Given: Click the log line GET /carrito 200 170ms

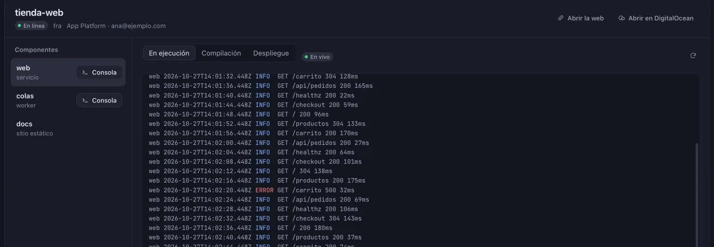Looking at the screenshot, I should click(253, 133).
